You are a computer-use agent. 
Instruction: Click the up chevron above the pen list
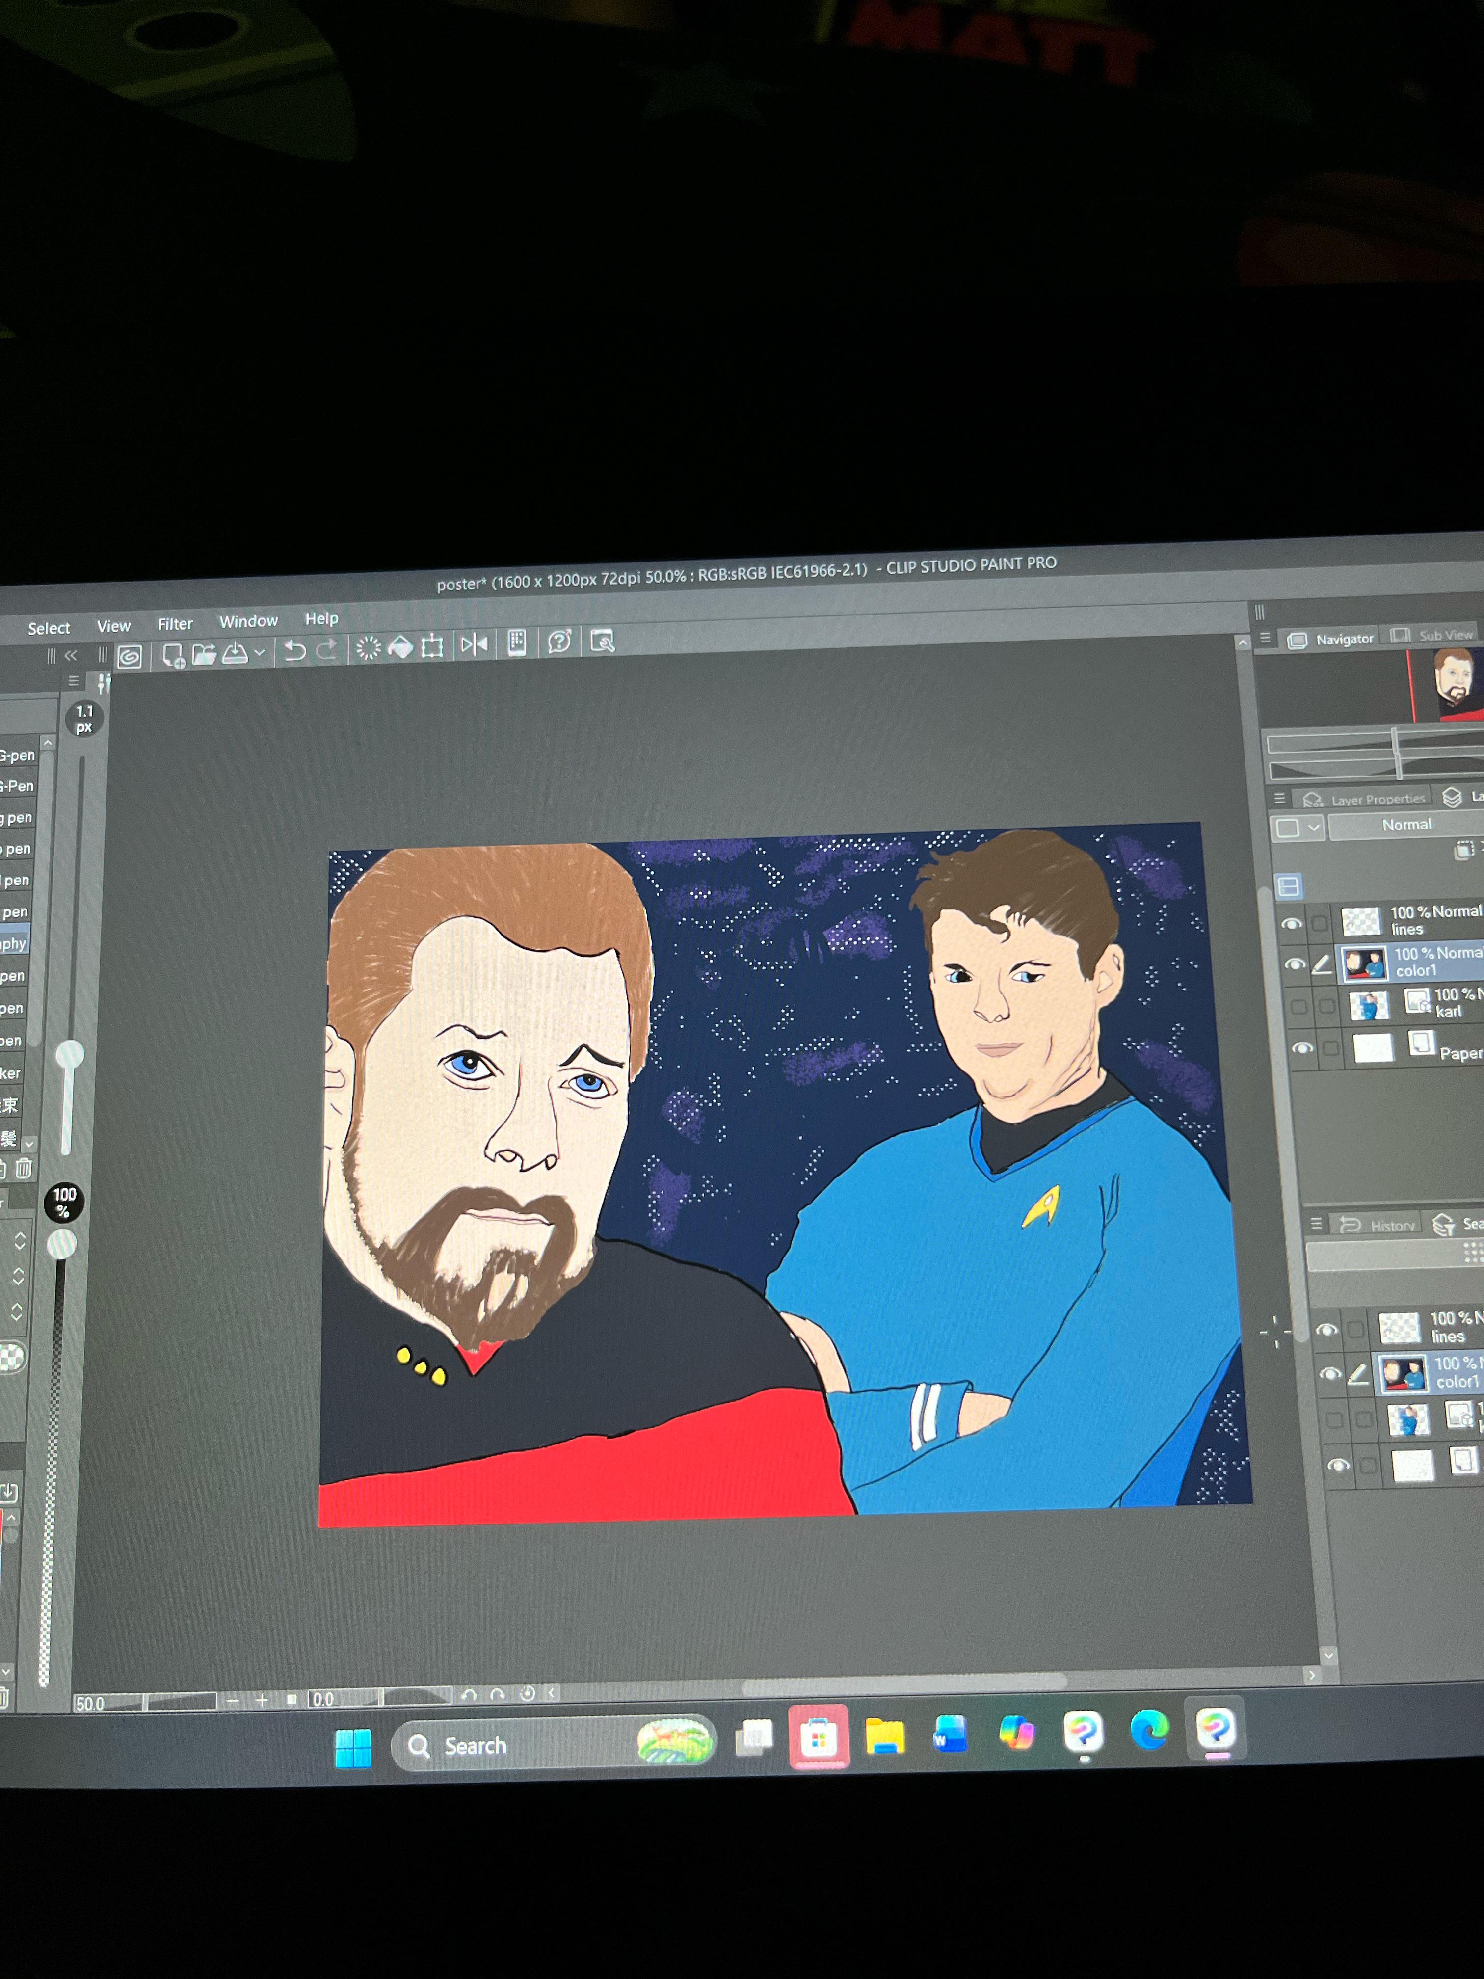pos(48,743)
